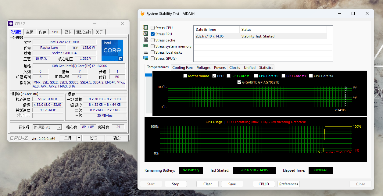Switch to the Cooling Fans tab
The height and width of the screenshot is (196, 383).
tap(183, 68)
